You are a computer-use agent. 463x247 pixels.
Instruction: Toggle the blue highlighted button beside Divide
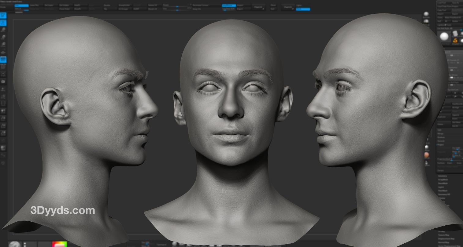21,5
